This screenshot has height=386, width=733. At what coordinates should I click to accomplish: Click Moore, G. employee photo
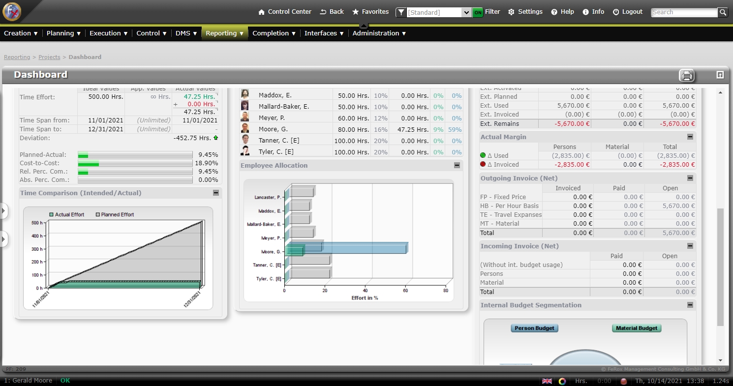(x=244, y=128)
